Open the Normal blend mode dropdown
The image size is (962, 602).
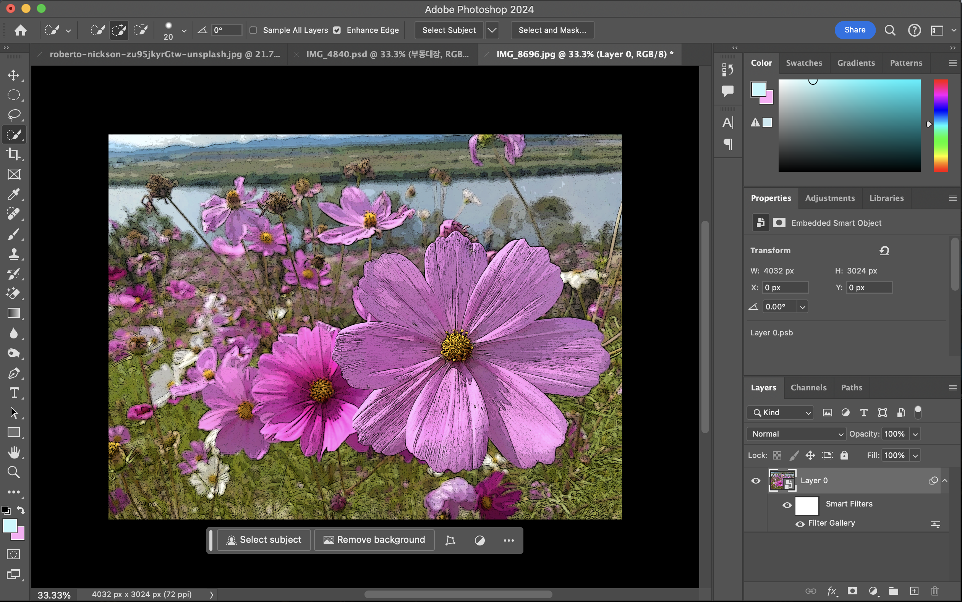(x=796, y=434)
